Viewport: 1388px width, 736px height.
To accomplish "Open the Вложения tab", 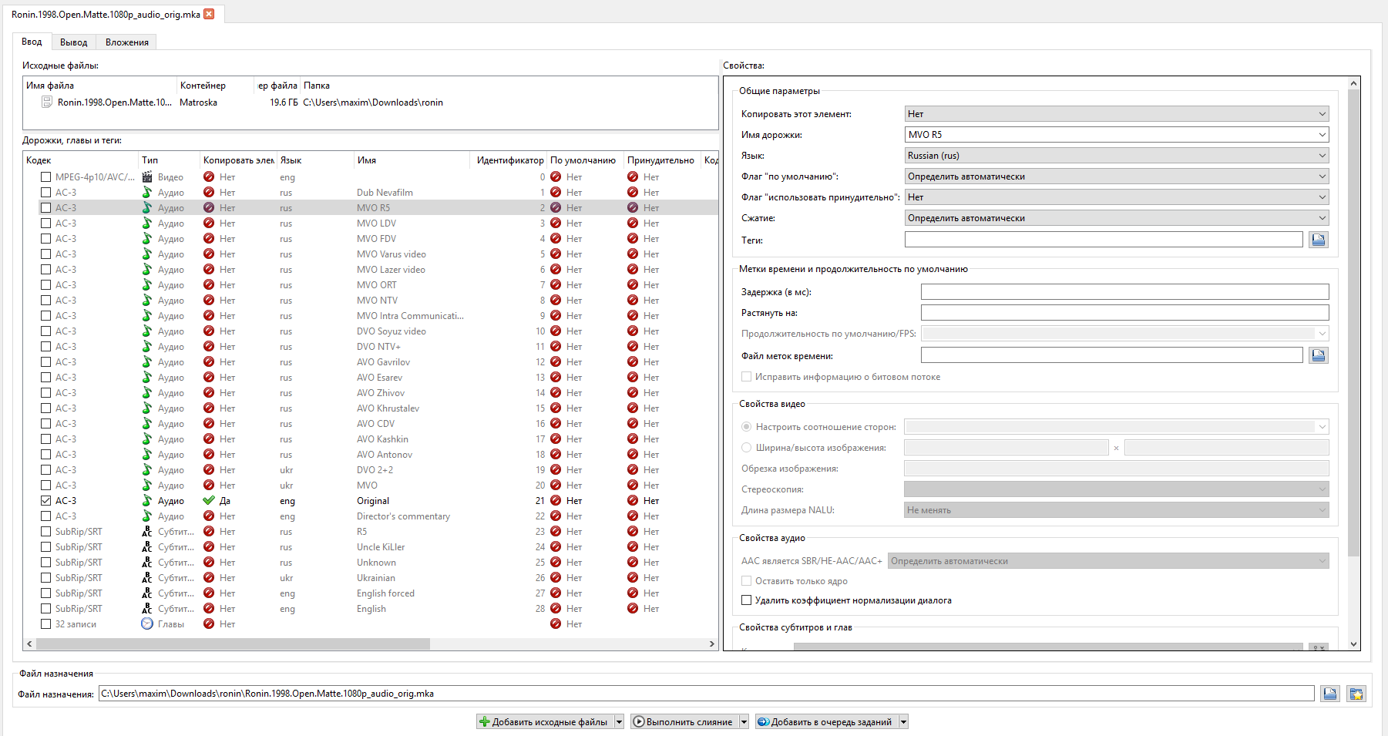I will [x=127, y=42].
